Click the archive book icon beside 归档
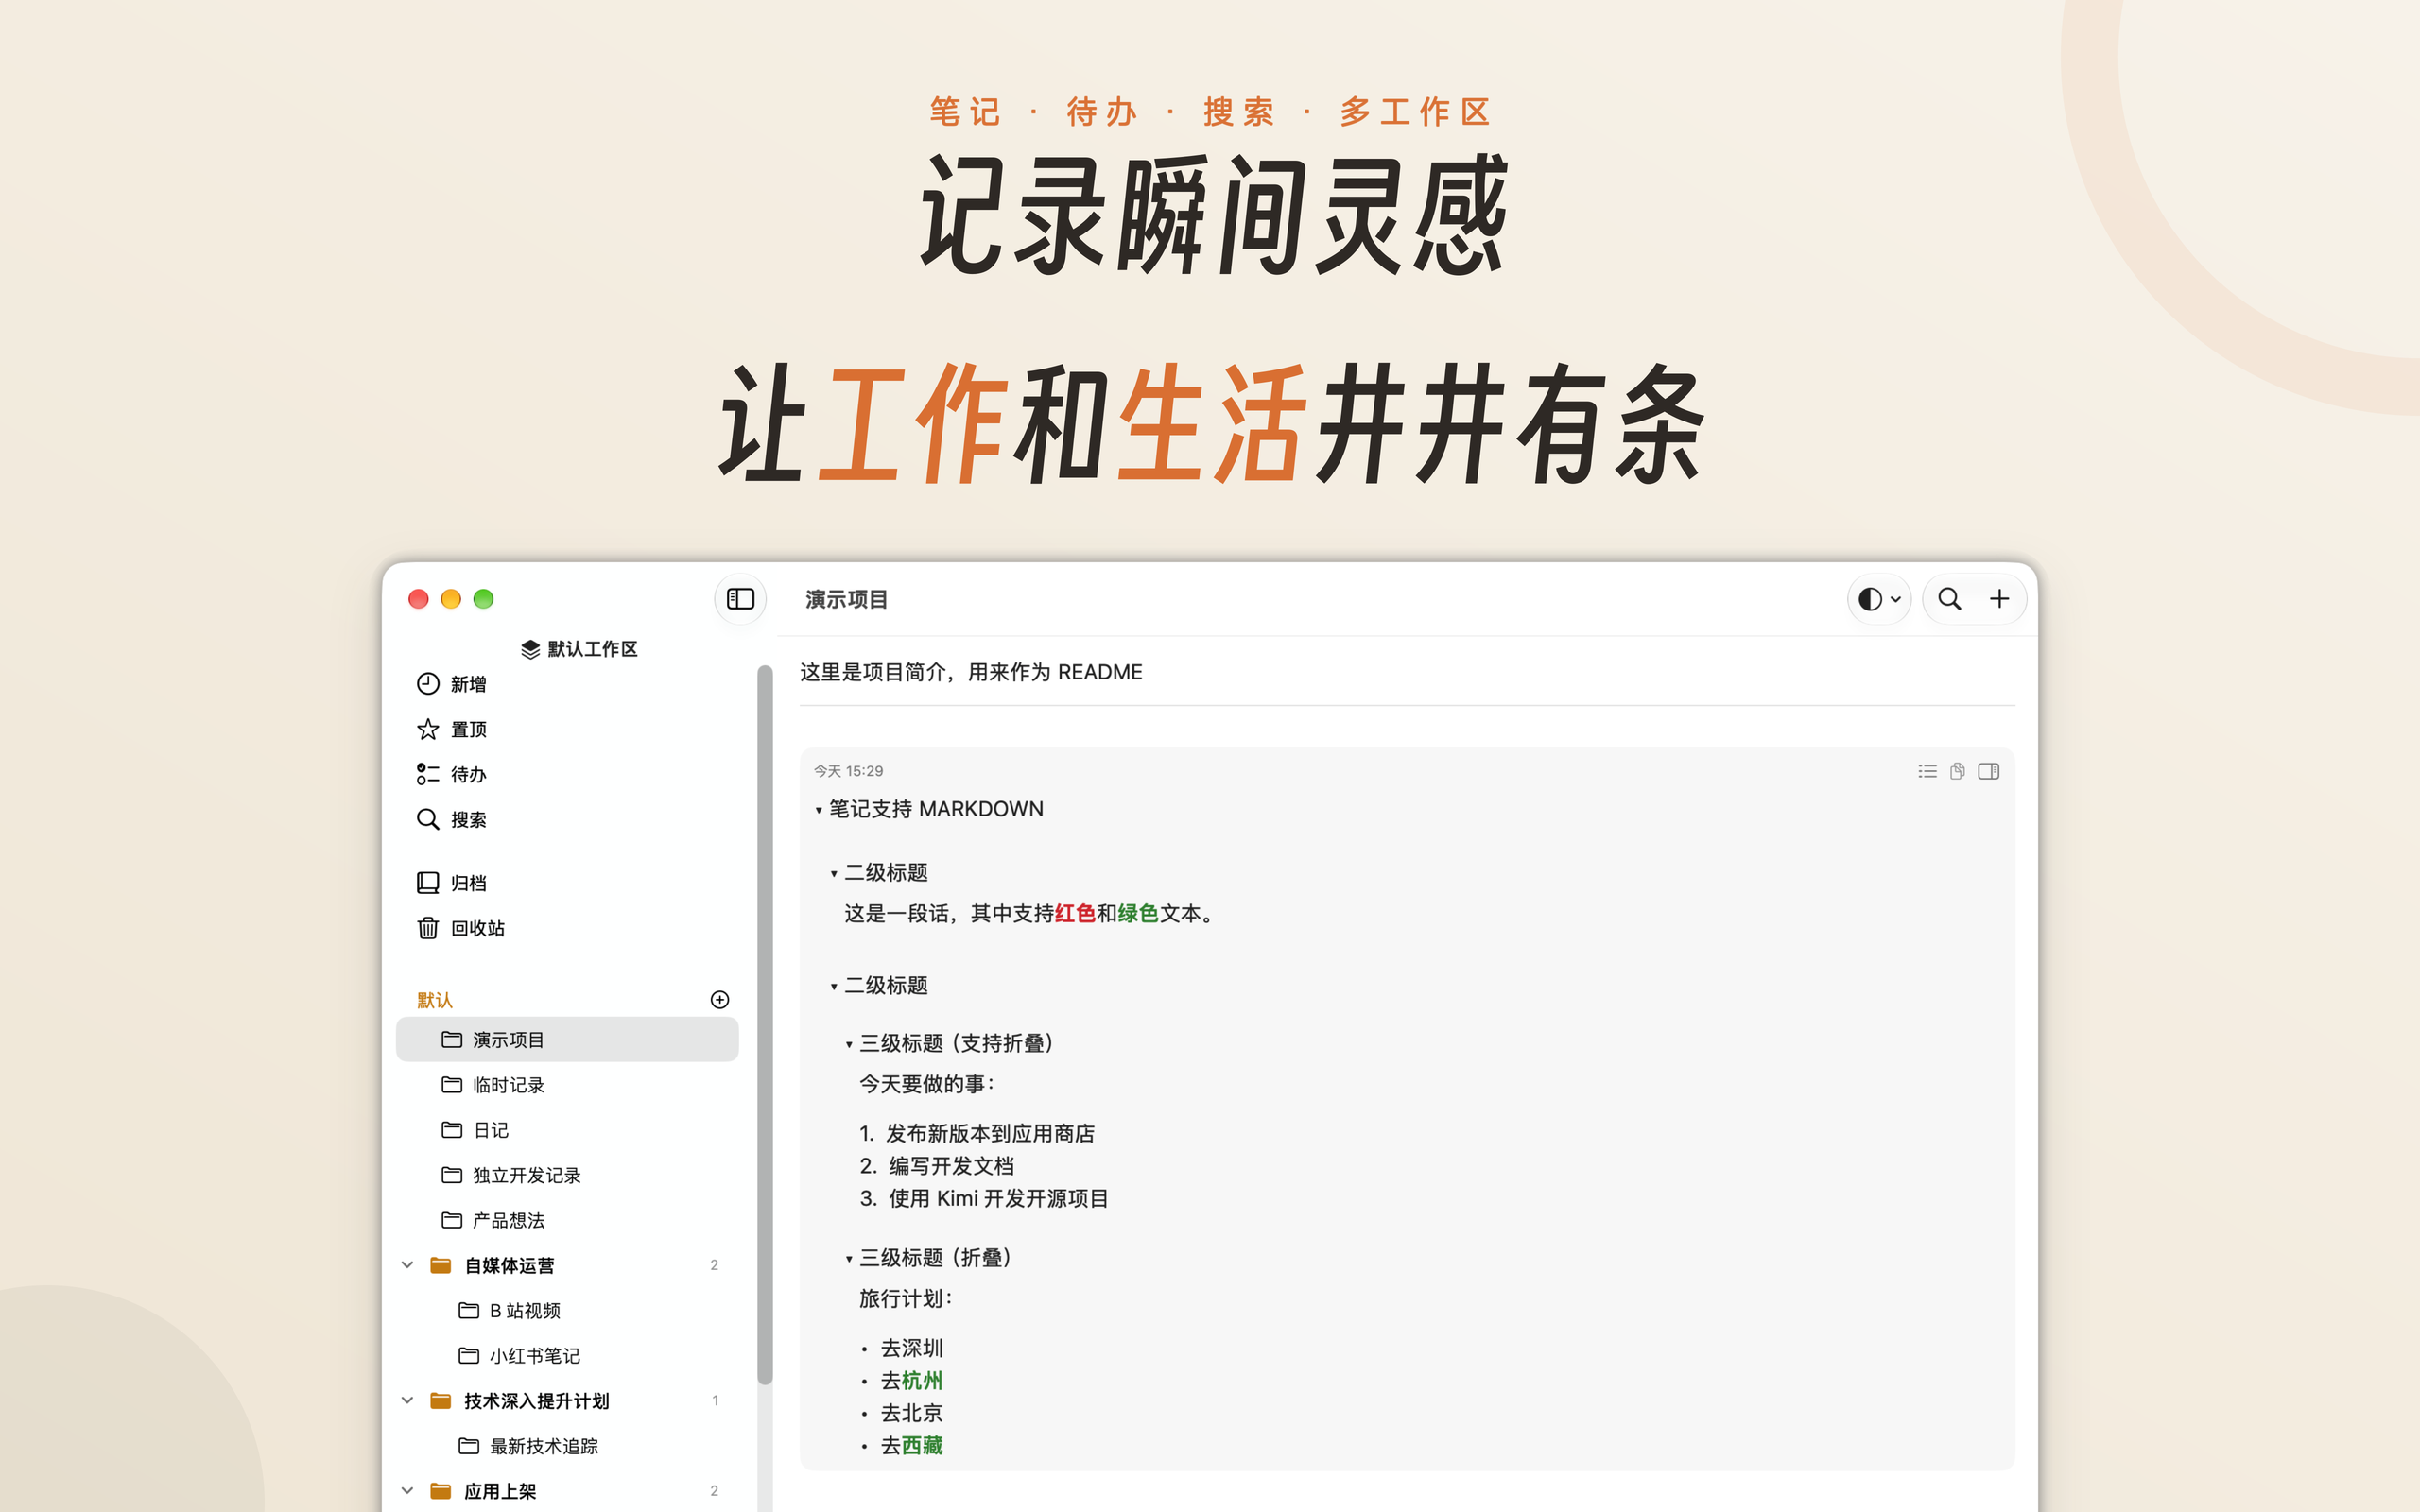 click(x=428, y=882)
